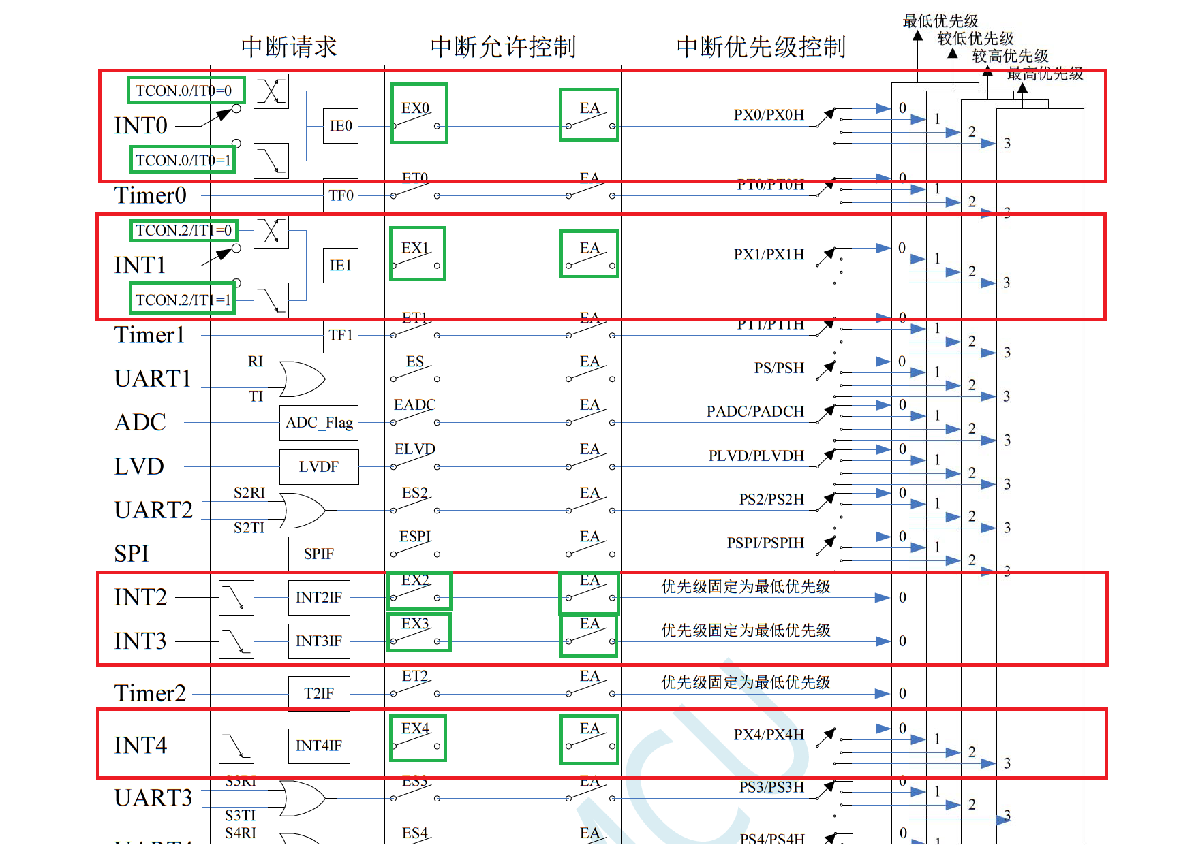Click the falling-edge symbol in the INT2 row
1196x845 pixels.
pos(236,598)
